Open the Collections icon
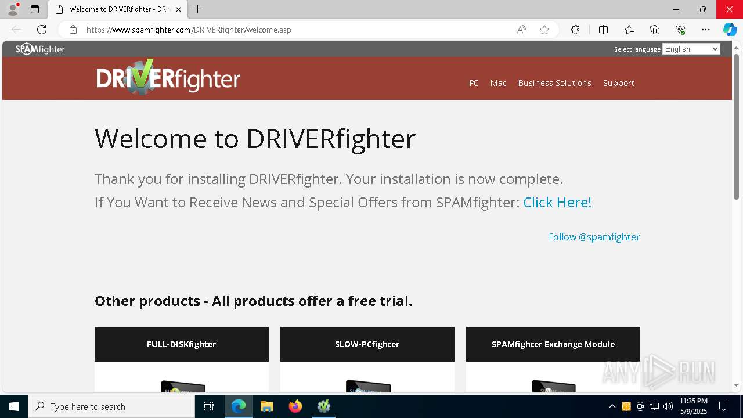The width and height of the screenshot is (743, 418). coord(655,30)
